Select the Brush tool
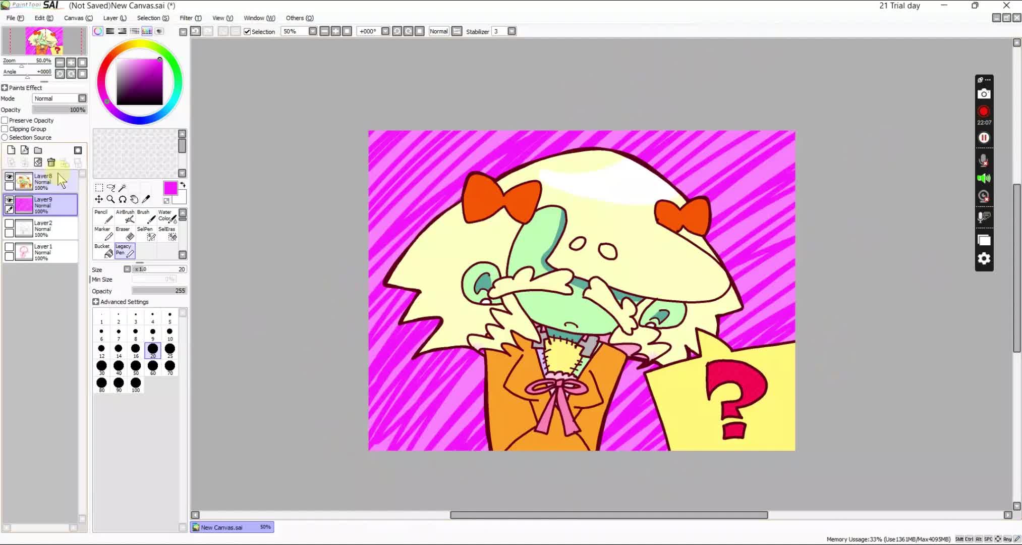The height and width of the screenshot is (545, 1022). [146, 216]
